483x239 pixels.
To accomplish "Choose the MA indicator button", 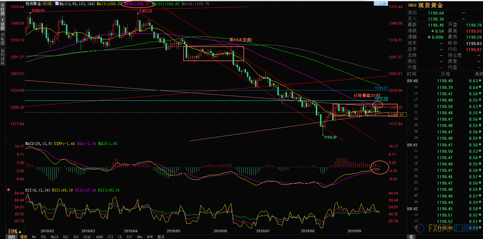I will click(34, 237).
